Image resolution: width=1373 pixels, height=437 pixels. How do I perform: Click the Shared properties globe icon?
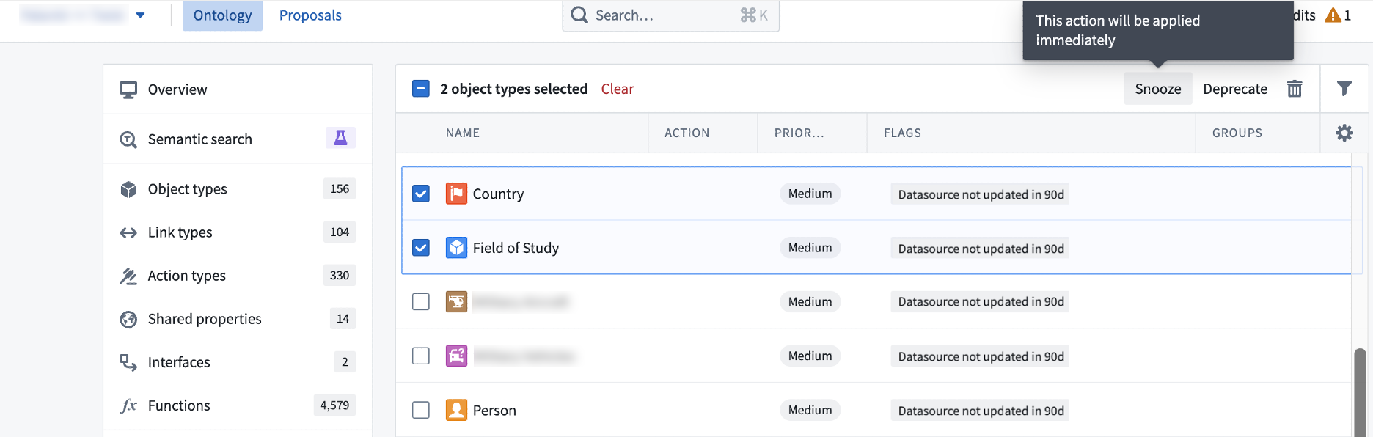pyautogui.click(x=128, y=319)
